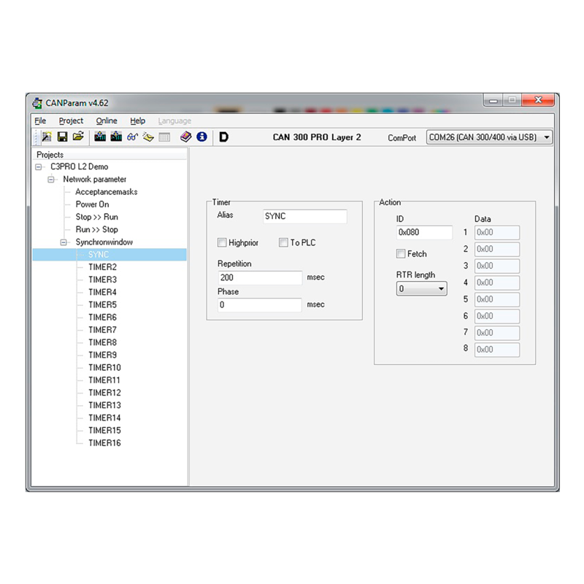The width and height of the screenshot is (584, 584).
Task: Click the ID field showing 0x080
Action: pyautogui.click(x=425, y=232)
